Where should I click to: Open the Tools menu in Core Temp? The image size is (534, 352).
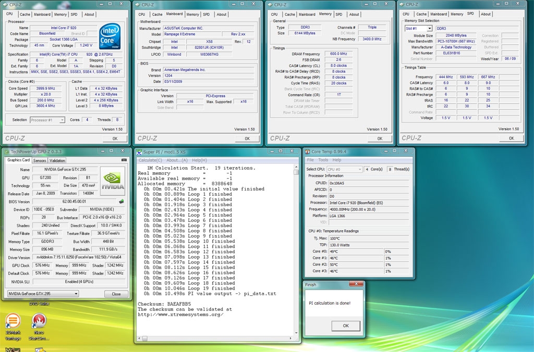click(323, 160)
